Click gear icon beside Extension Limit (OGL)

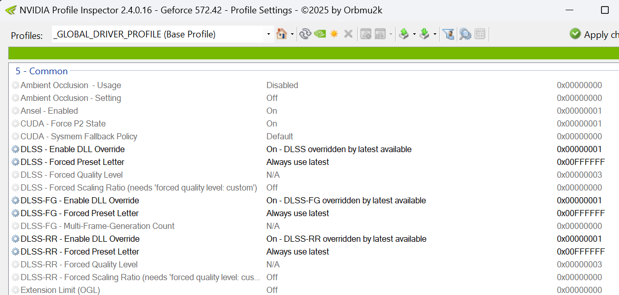pyautogui.click(x=15, y=290)
